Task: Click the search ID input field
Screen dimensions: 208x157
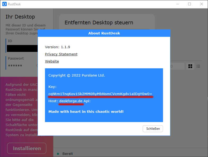Action: pos(177,66)
